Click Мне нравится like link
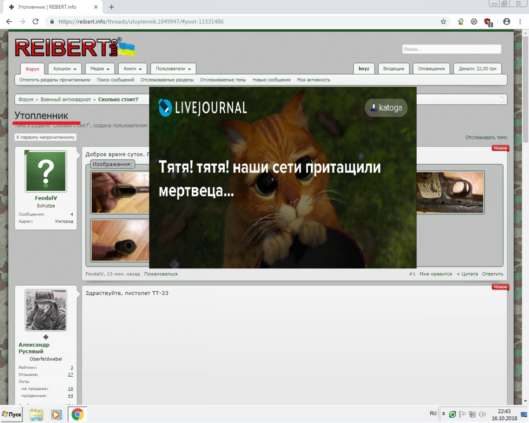529x423 pixels. 436,274
